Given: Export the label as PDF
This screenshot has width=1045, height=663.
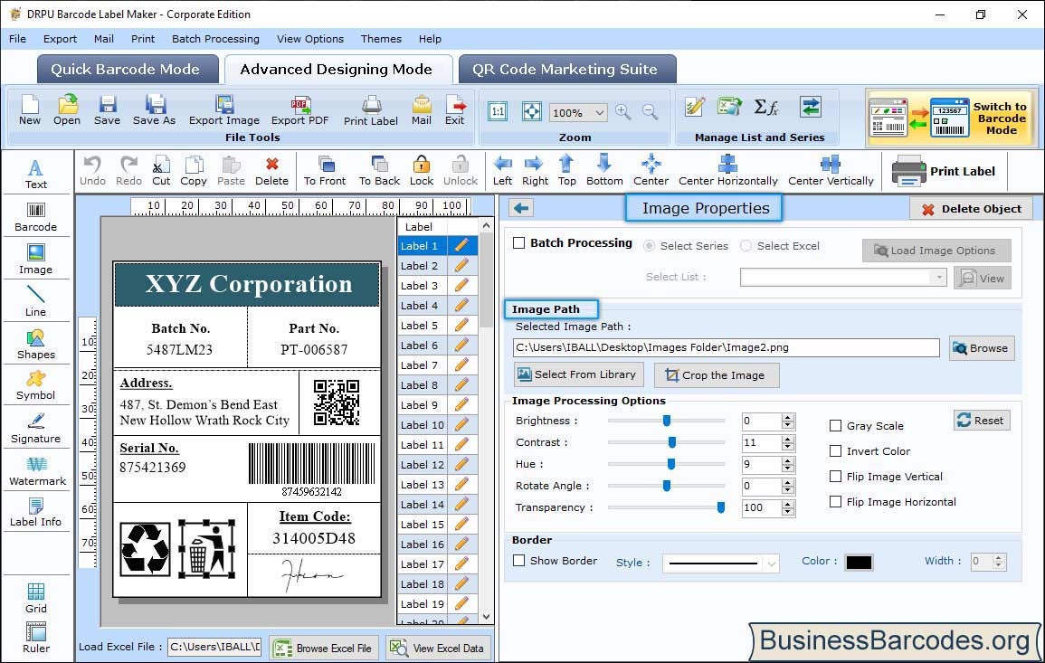Looking at the screenshot, I should pos(299,110).
